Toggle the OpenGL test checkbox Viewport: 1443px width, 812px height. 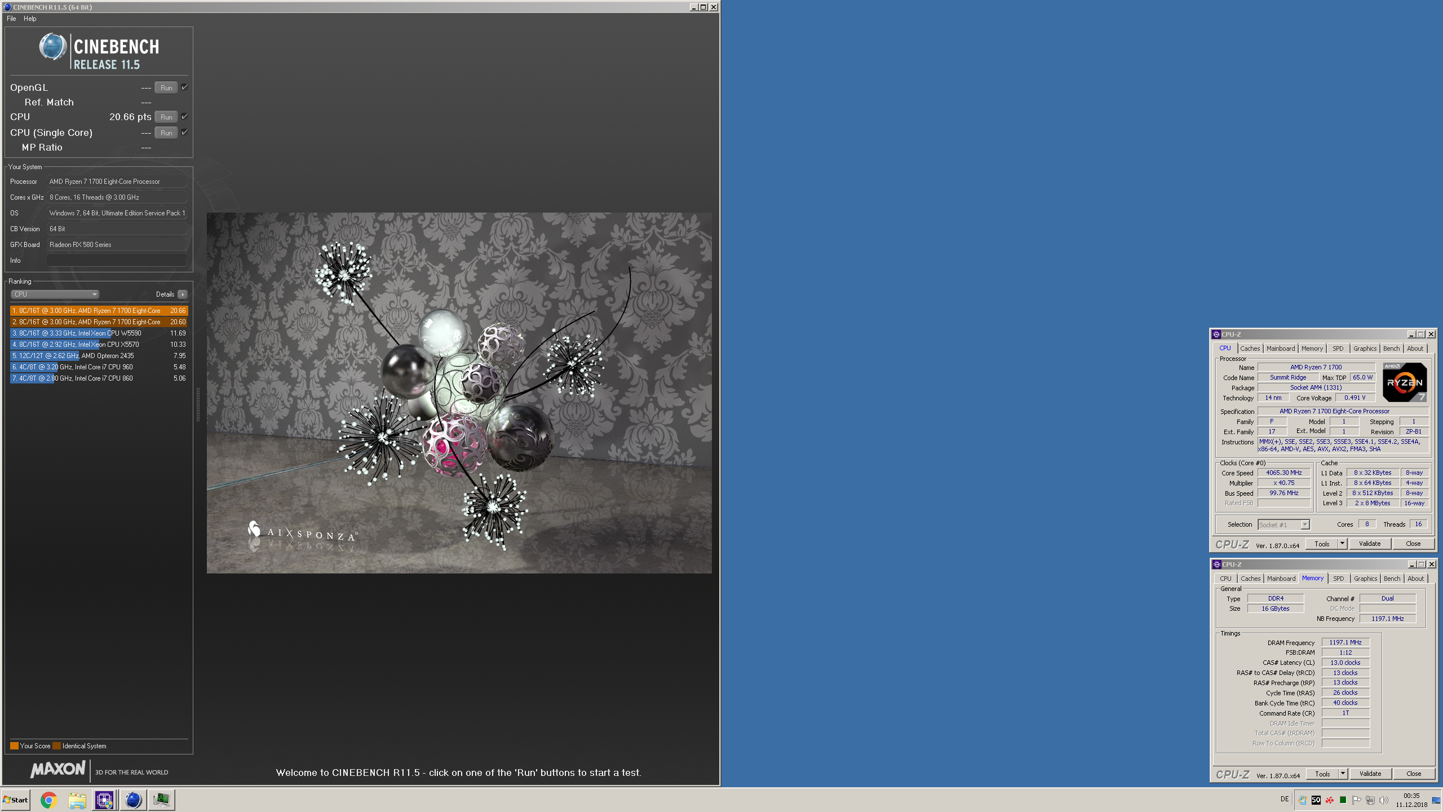184,87
